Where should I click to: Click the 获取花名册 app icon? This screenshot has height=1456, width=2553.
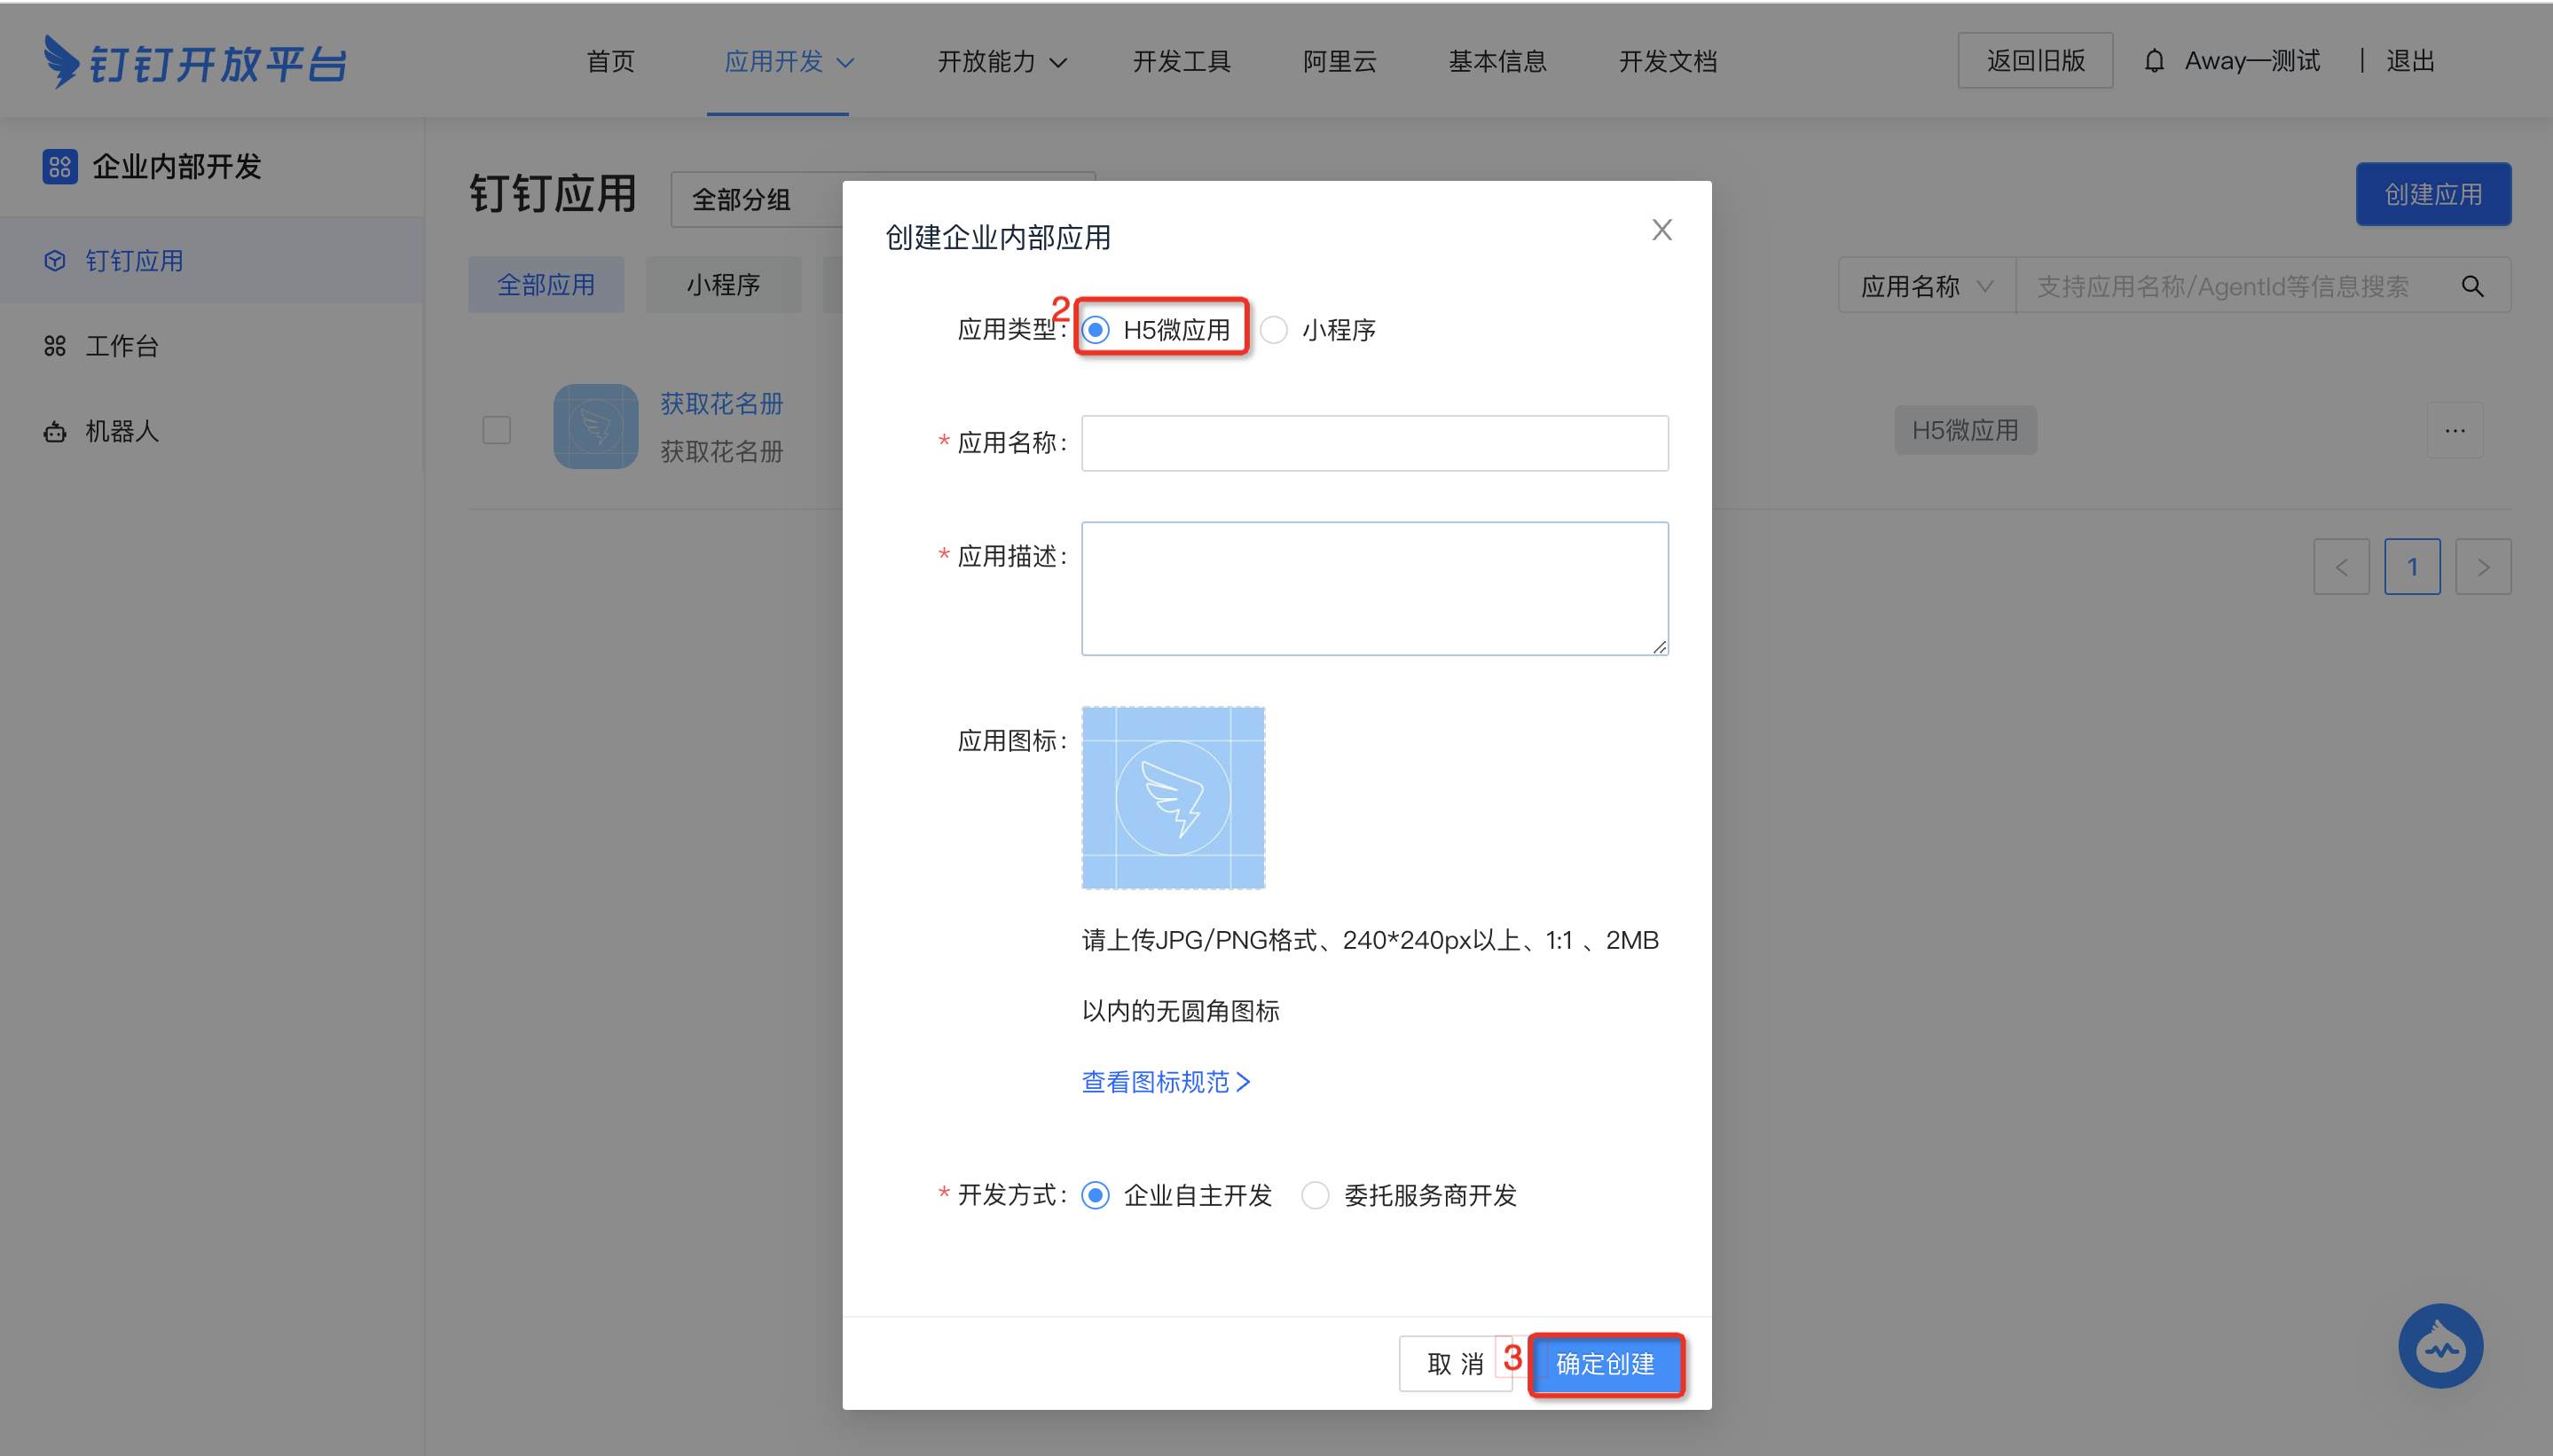[596, 427]
